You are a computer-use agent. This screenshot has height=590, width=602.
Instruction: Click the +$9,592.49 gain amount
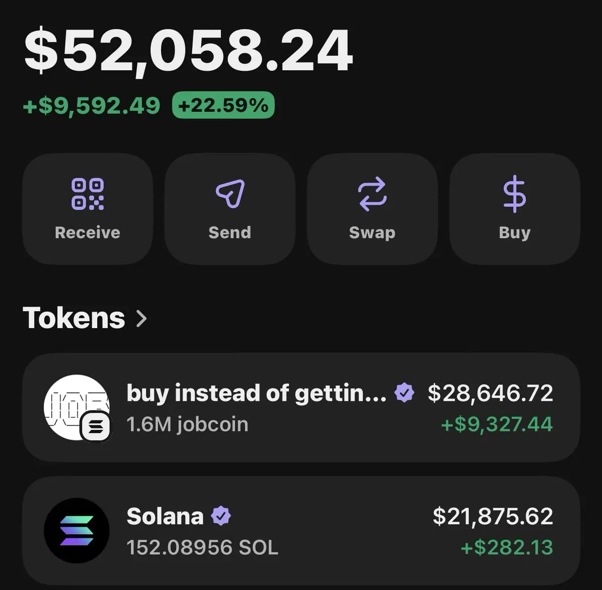point(92,106)
